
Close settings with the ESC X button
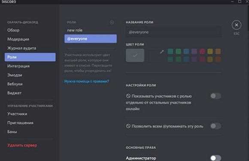(237, 25)
